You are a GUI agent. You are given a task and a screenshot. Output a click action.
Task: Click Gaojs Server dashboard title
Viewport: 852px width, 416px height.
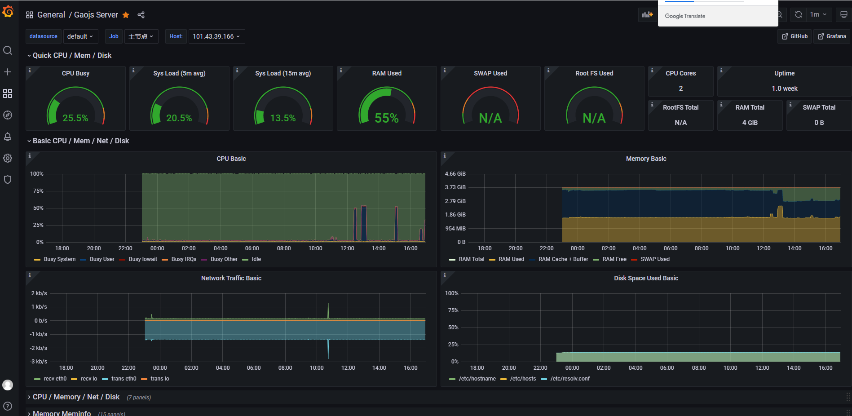click(x=96, y=15)
